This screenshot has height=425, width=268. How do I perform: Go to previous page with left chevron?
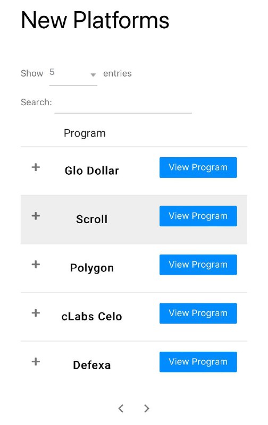click(121, 409)
